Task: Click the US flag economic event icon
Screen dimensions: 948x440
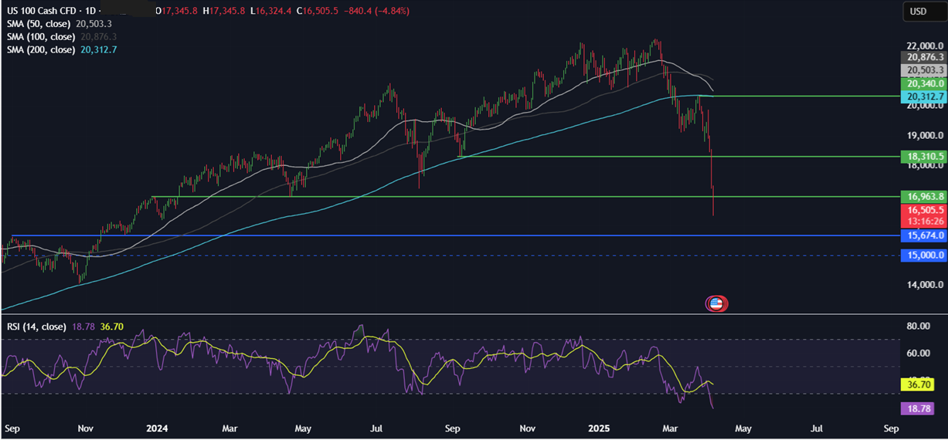Action: click(x=716, y=303)
